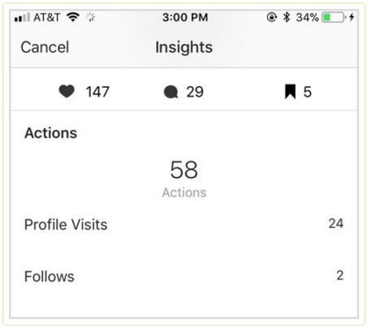368x328 pixels.
Task: Select the Profile Visits row
Action: tap(184, 224)
